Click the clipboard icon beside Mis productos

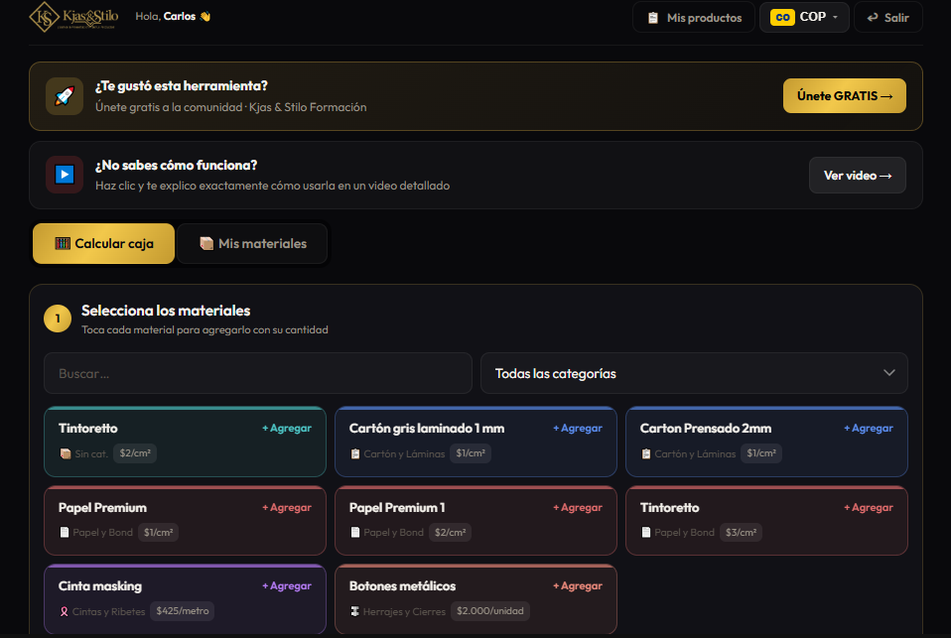click(652, 18)
